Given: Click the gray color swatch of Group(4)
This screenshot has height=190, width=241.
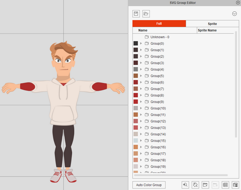Looking at the screenshot, I should pyautogui.click(x=136, y=69).
